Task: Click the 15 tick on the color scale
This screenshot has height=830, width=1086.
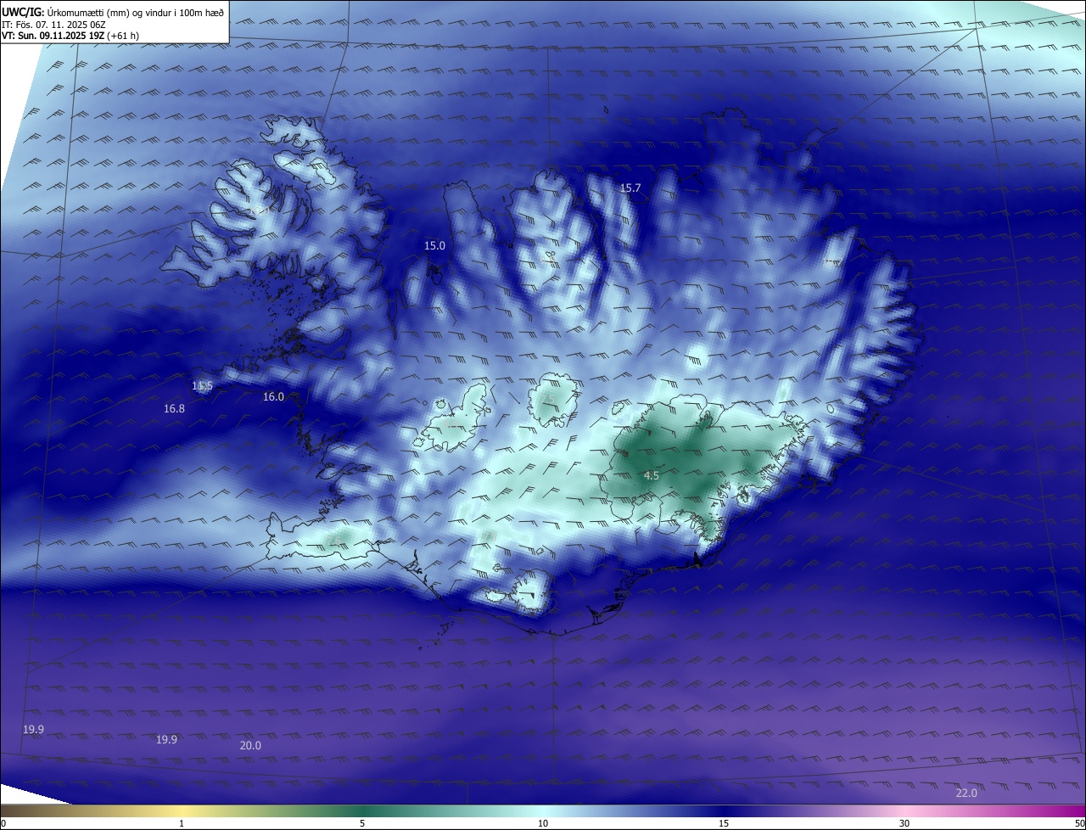Action: point(724,823)
